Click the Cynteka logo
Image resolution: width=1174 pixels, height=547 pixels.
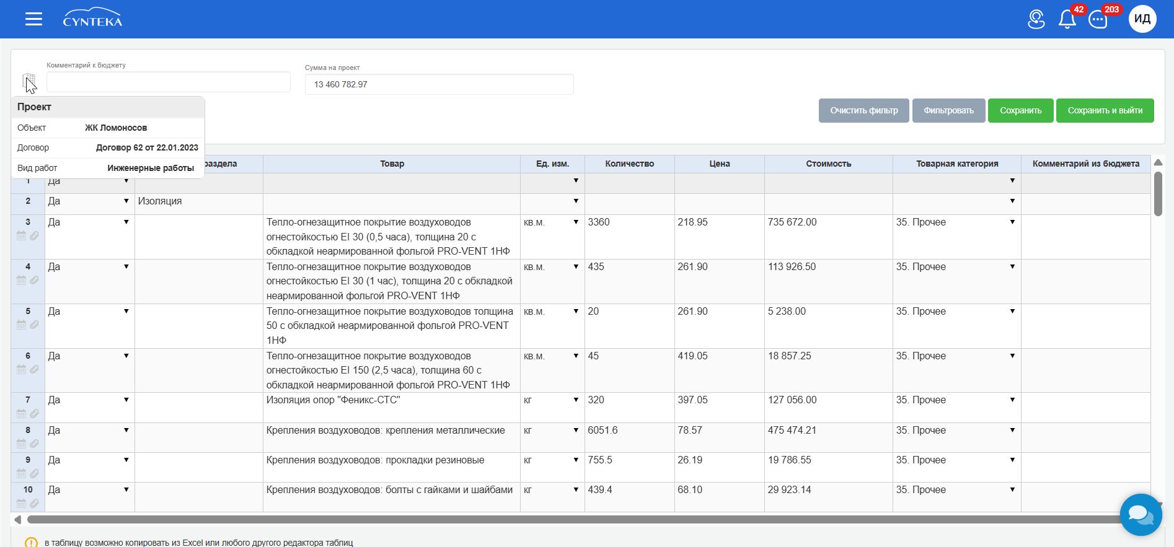(92, 18)
